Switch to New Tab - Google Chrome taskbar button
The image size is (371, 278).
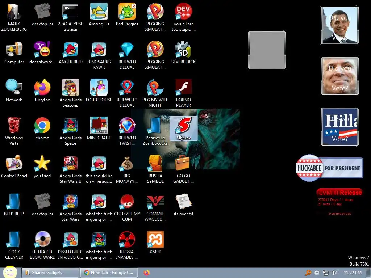[109, 273]
